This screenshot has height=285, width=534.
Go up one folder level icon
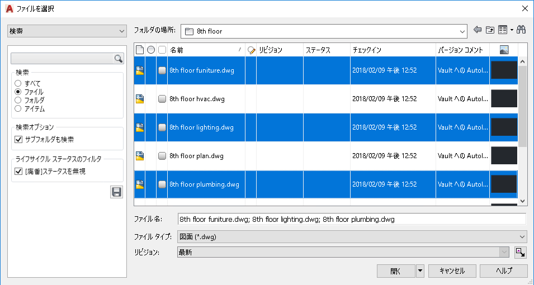click(x=490, y=30)
